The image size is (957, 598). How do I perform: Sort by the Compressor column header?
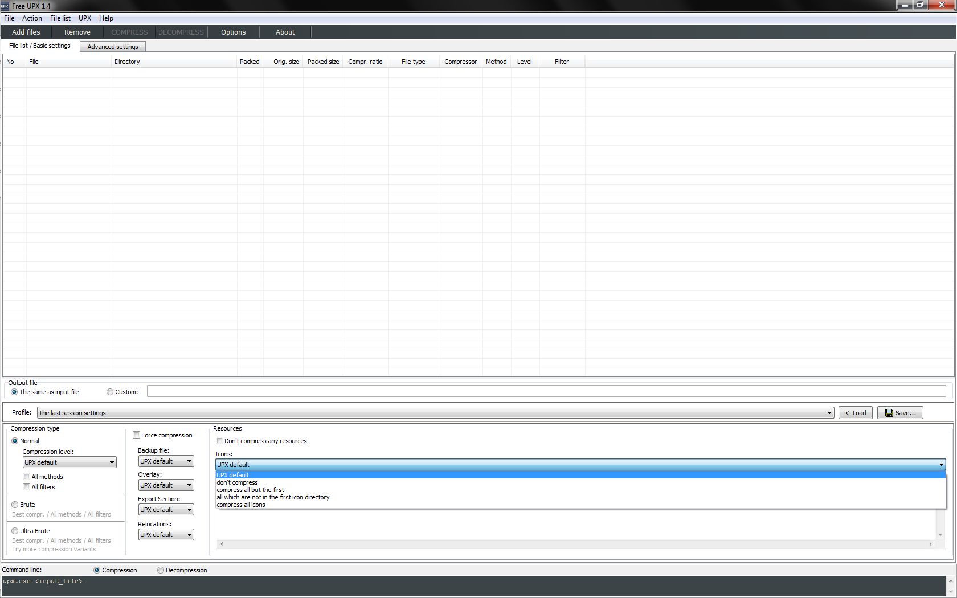tap(461, 62)
